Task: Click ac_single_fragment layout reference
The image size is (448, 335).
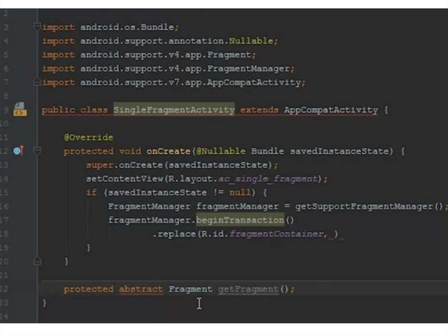Action: [268, 179]
